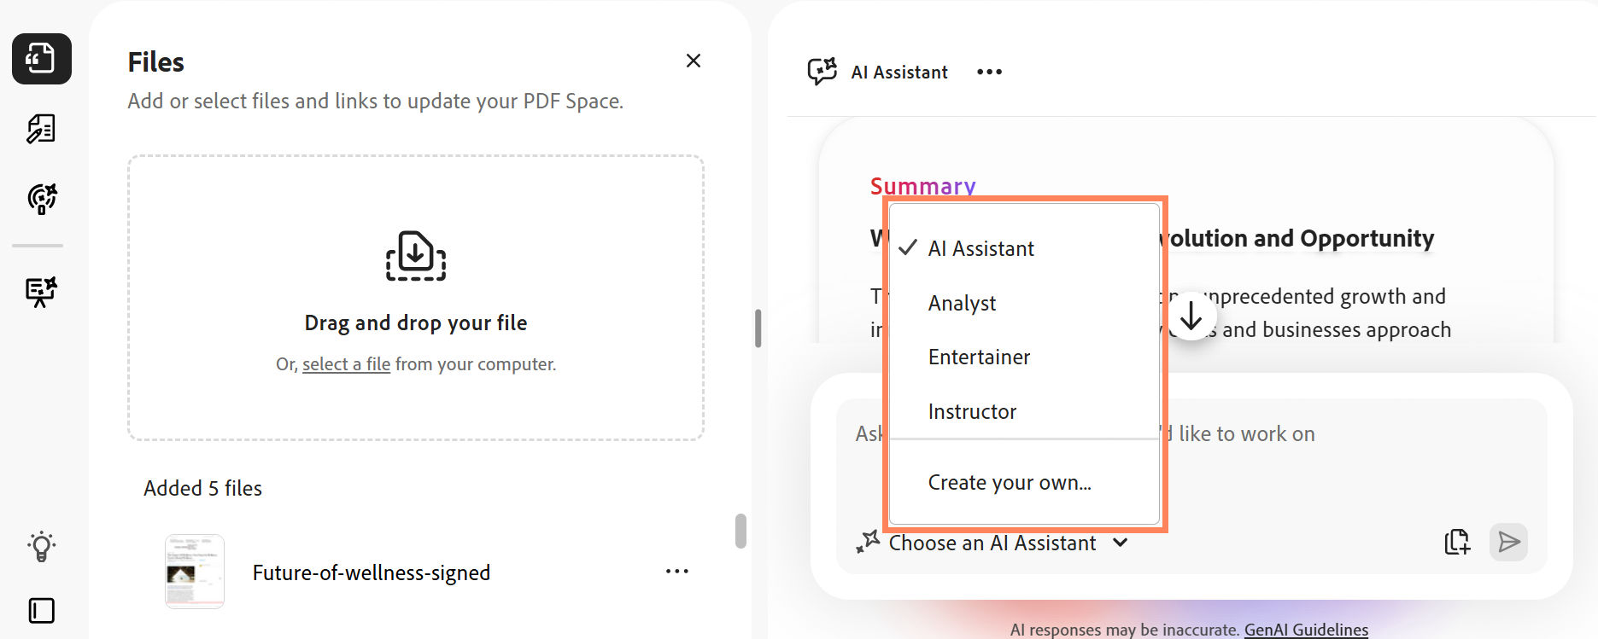Image resolution: width=1598 pixels, height=639 pixels.
Task: Open options for Future-of-wellness-signed file
Action: [x=676, y=571]
